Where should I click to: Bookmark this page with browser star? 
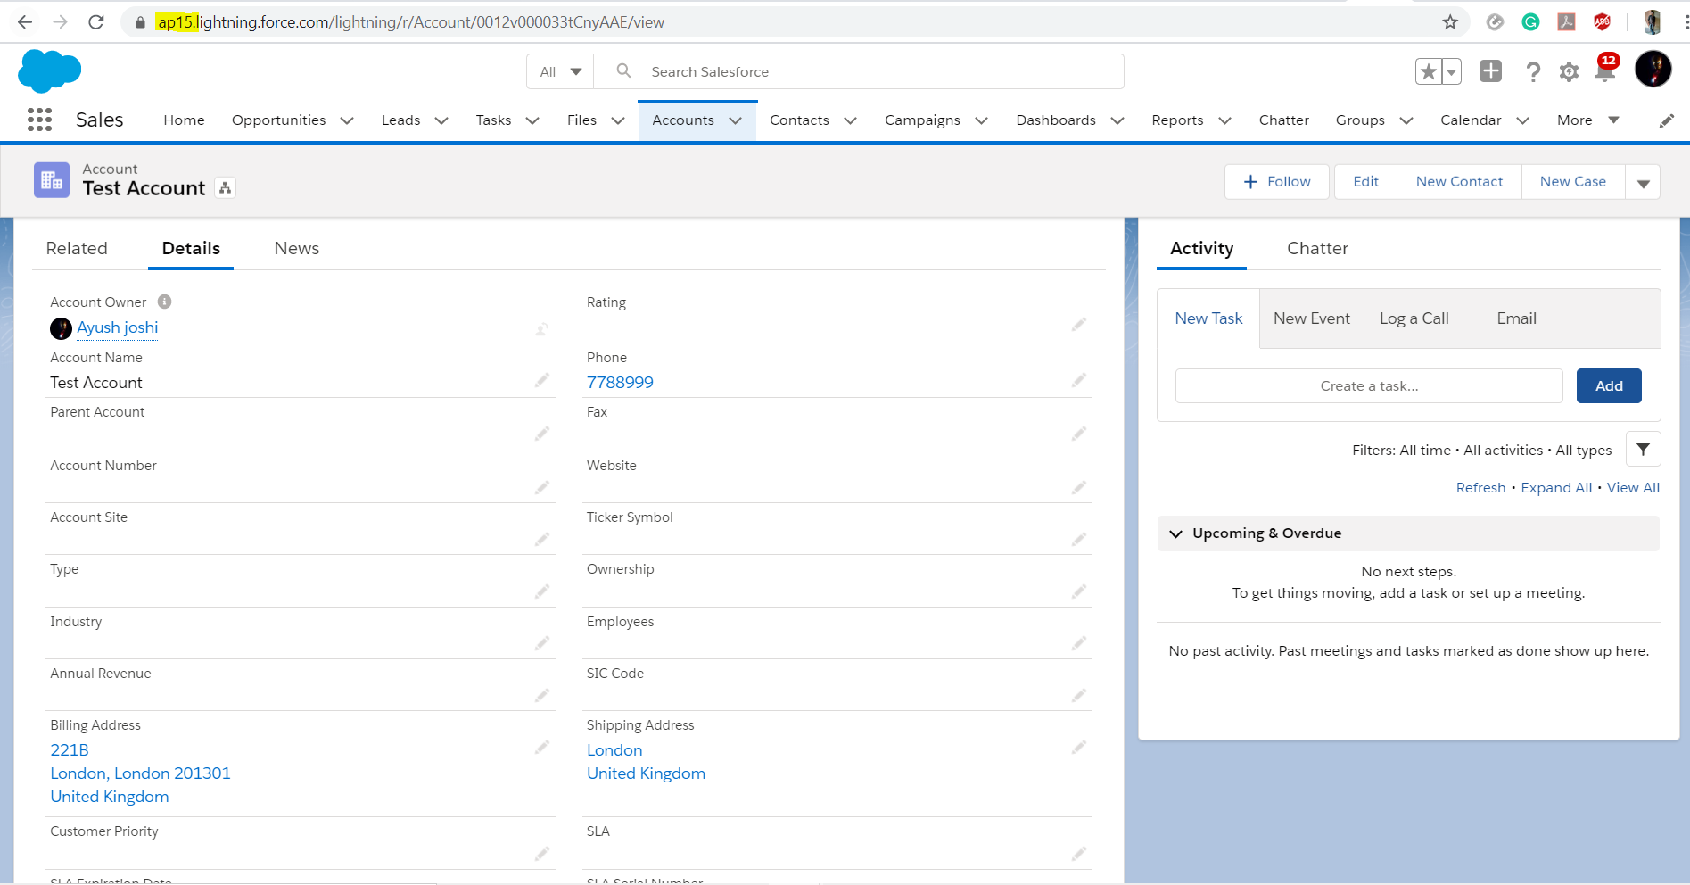coord(1450,22)
